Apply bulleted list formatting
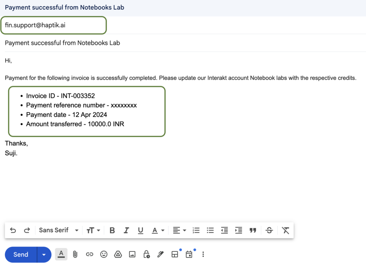The width and height of the screenshot is (366, 264). (210, 230)
